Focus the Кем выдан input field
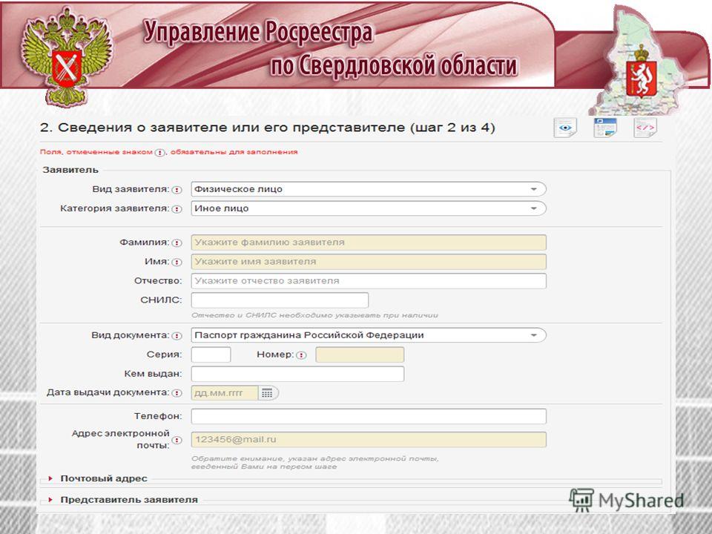Viewport: 712px width, 534px height. (x=297, y=374)
